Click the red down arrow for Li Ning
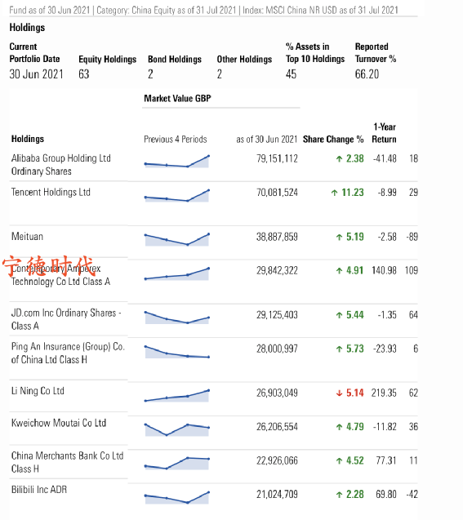463x520 pixels. [x=339, y=393]
